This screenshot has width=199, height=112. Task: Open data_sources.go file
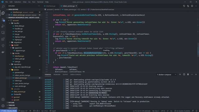[20, 92]
